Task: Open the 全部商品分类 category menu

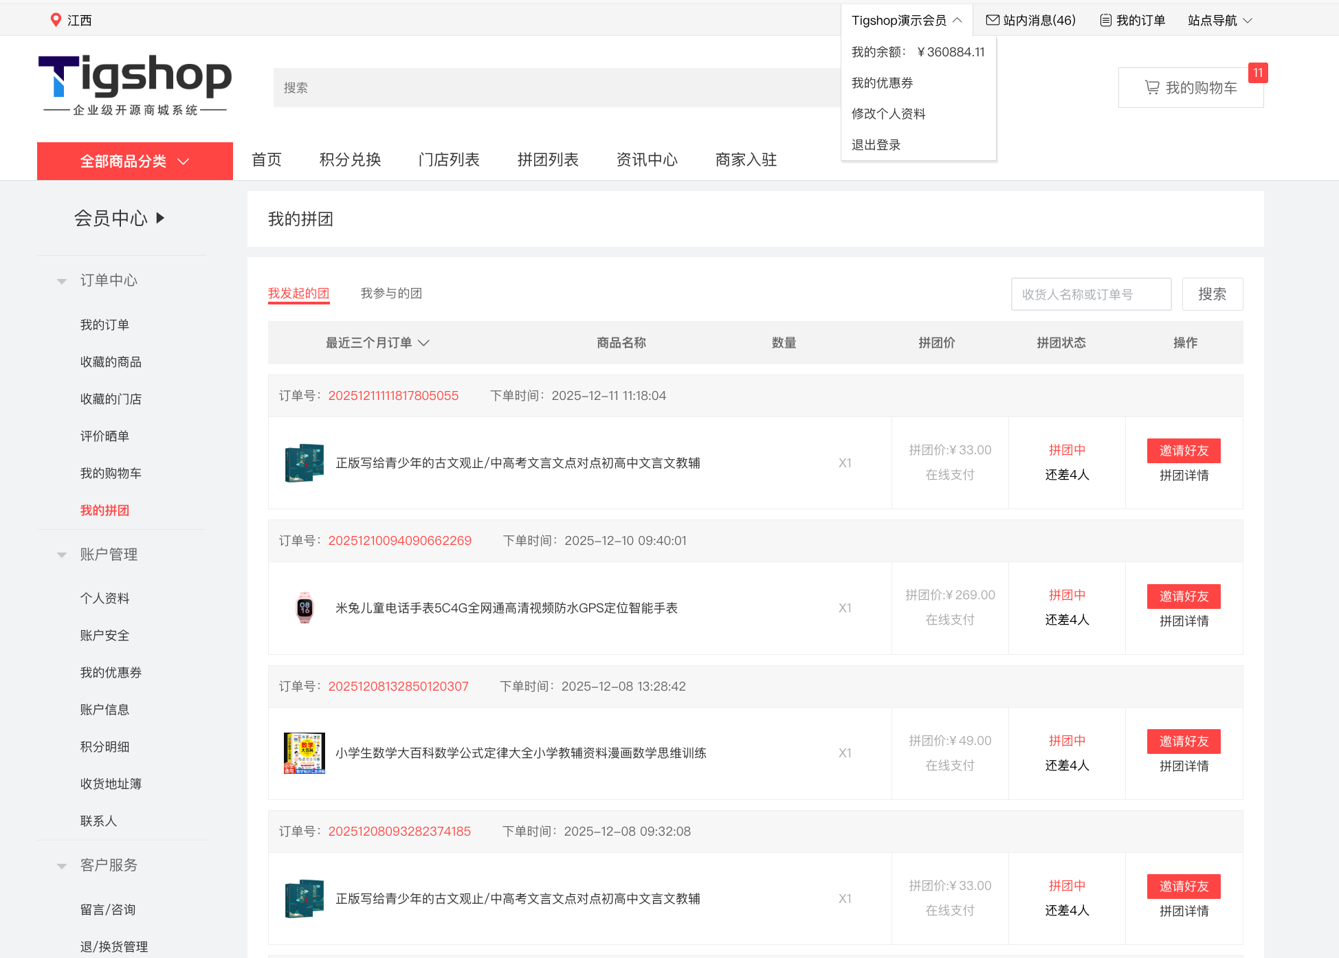Action: tap(135, 161)
